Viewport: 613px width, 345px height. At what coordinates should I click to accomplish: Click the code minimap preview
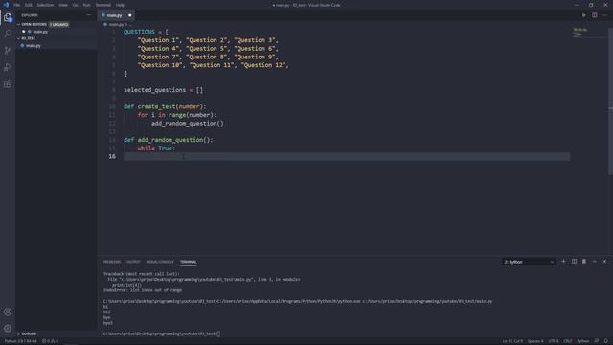(x=580, y=32)
